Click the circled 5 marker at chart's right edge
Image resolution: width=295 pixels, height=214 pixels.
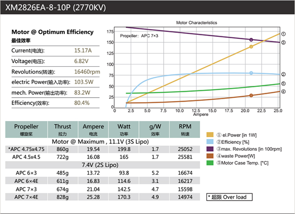click(284, 84)
